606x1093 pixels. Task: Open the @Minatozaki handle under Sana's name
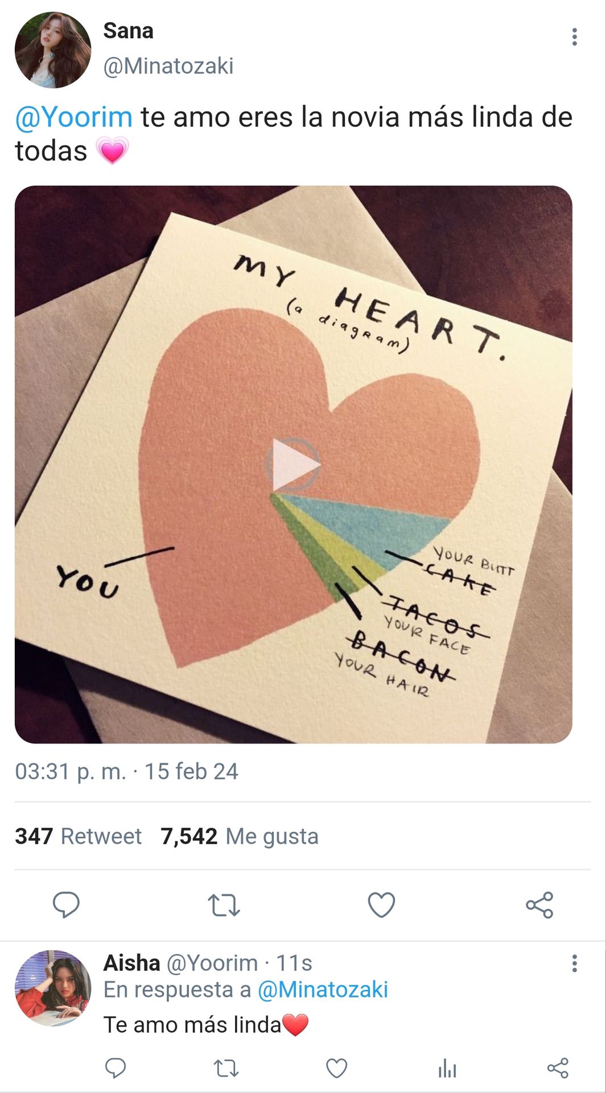(x=168, y=66)
